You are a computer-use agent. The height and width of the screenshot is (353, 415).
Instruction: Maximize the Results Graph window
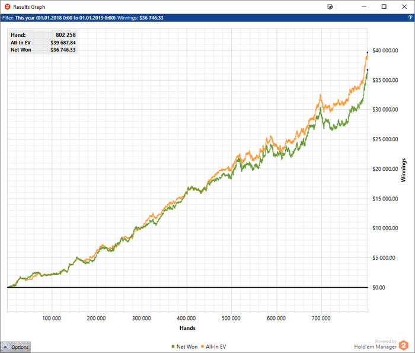point(384,7)
